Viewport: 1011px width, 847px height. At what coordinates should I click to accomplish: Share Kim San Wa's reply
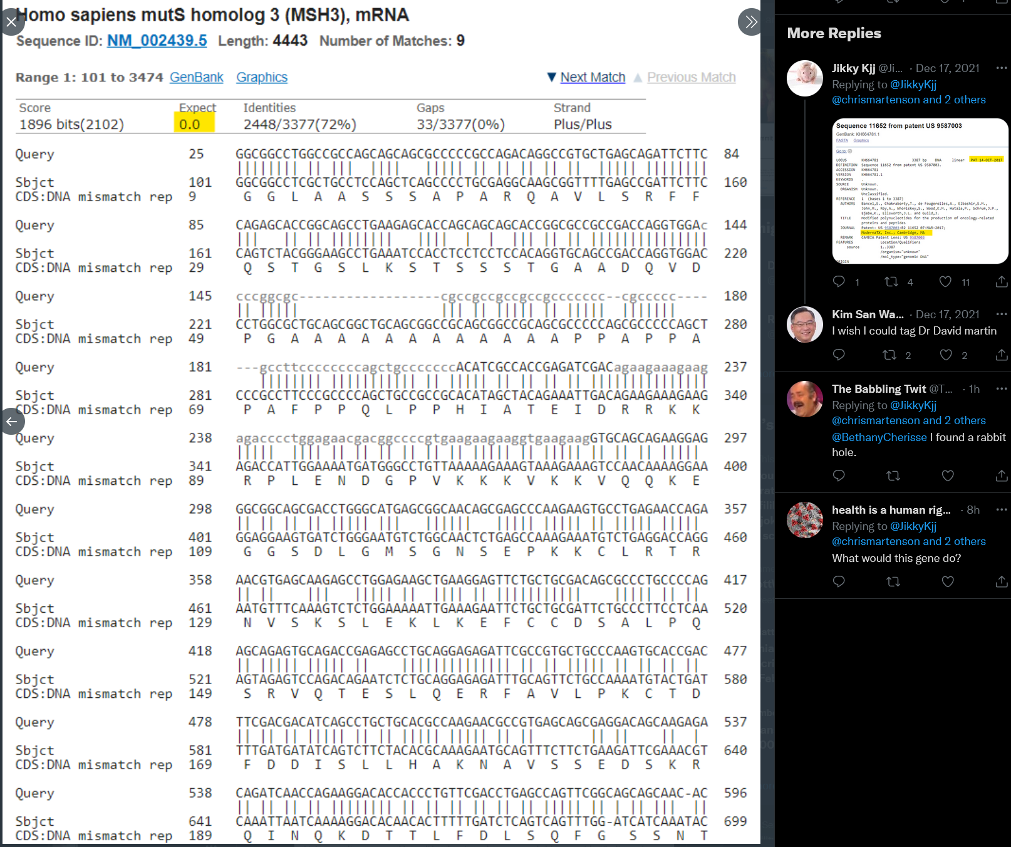point(1002,355)
